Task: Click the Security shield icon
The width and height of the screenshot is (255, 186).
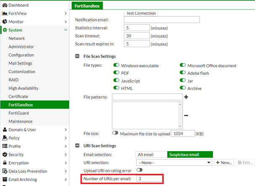Action: 5,155
